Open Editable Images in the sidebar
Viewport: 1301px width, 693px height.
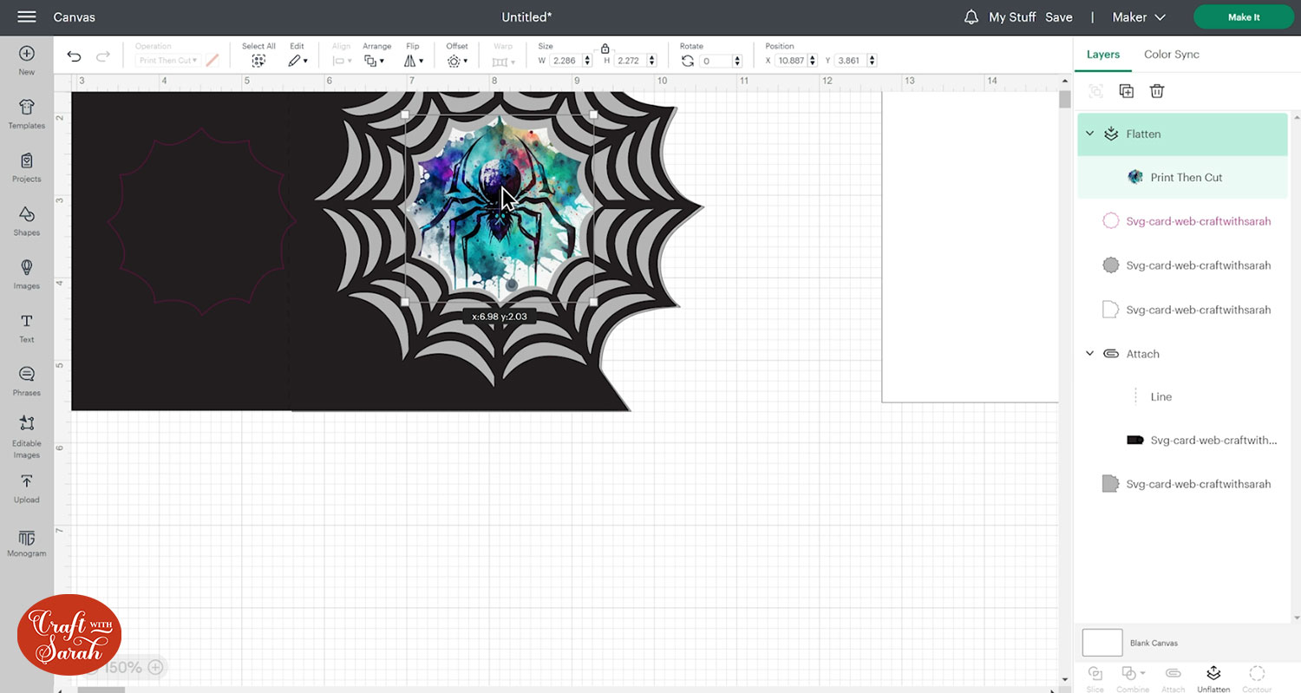(x=27, y=437)
